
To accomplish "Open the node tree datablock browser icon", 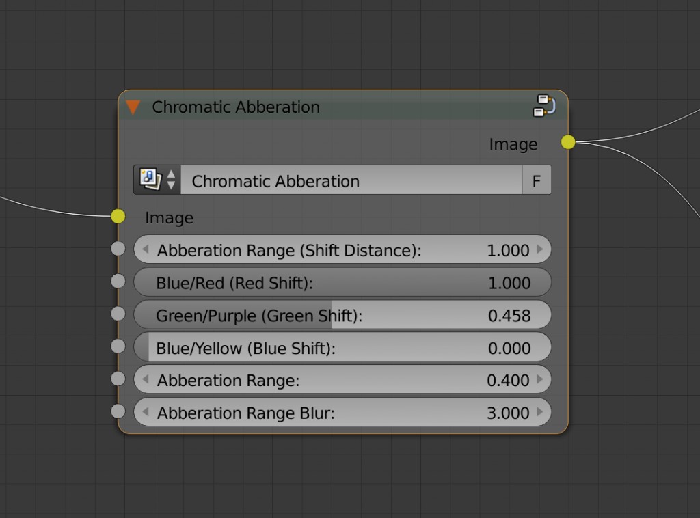I will click(149, 179).
